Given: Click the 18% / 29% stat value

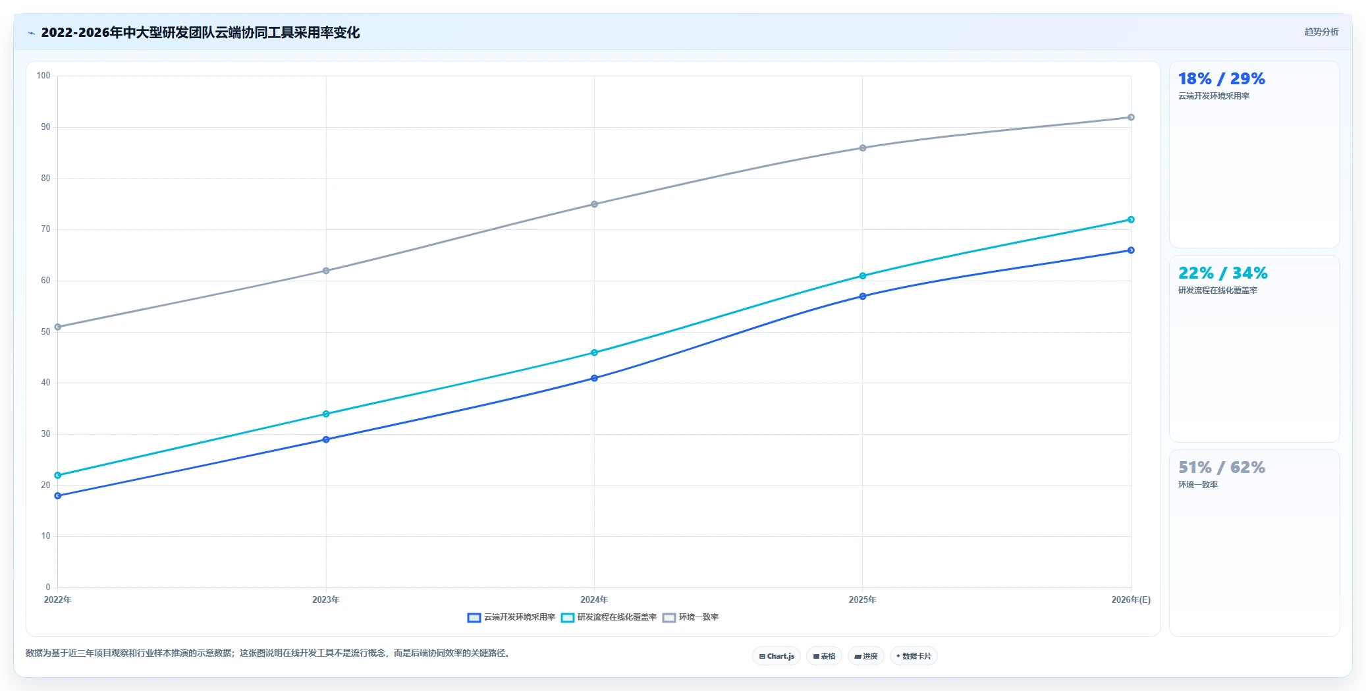Looking at the screenshot, I should click(x=1222, y=79).
